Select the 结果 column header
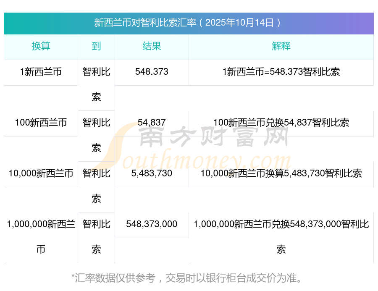 pos(152,47)
